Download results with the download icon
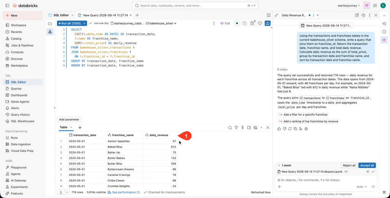Viewport: 390px width, 198px height. (x=61, y=192)
